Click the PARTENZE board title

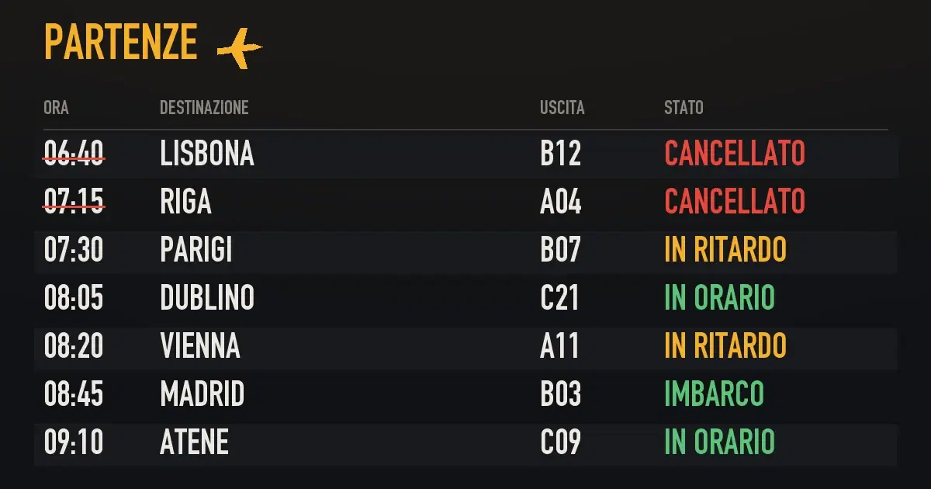[x=121, y=42]
